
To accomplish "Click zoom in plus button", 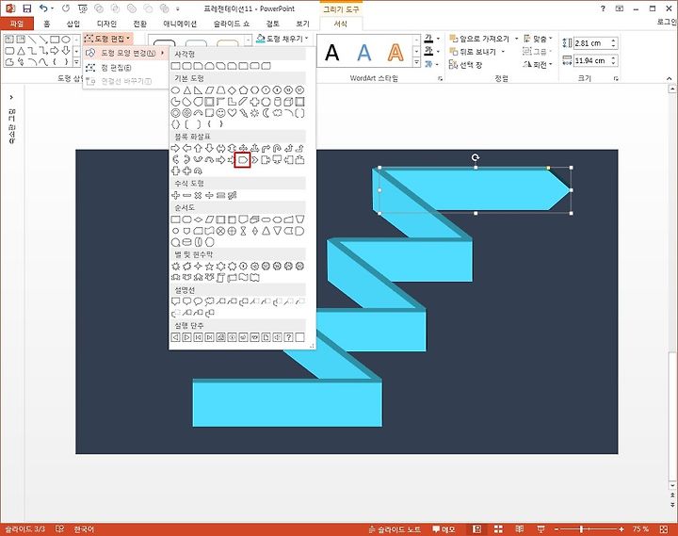I will tap(621, 529).
